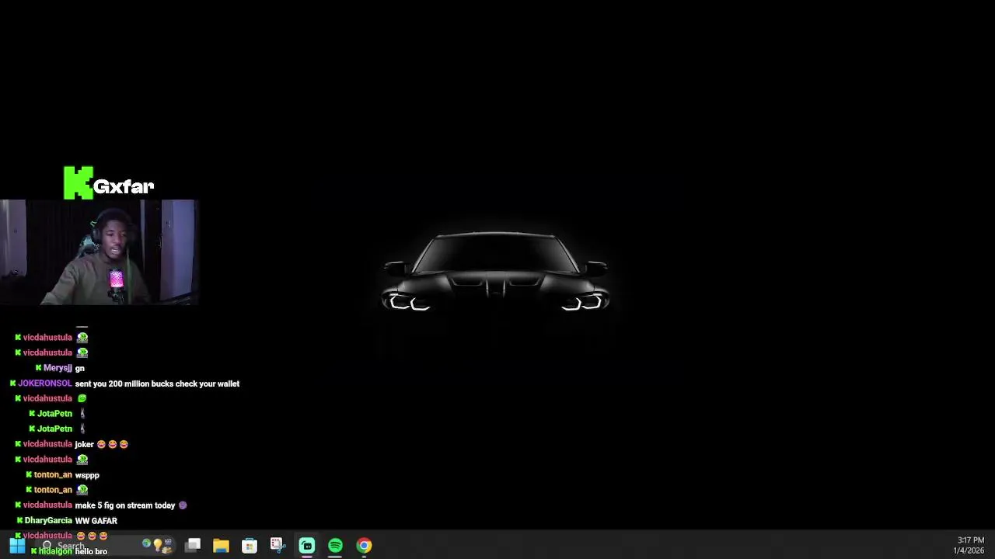Open Spotify from the taskbar
The height and width of the screenshot is (559, 995).
pyautogui.click(x=335, y=546)
